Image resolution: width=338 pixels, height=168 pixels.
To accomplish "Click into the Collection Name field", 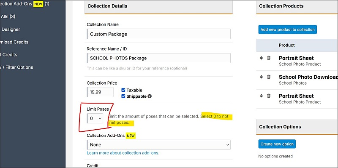I will coord(159,34).
